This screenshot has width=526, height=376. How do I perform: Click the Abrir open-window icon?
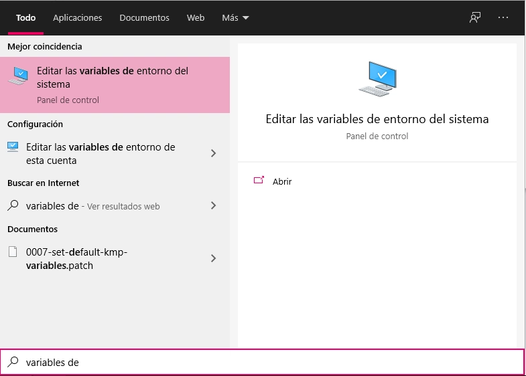(259, 180)
